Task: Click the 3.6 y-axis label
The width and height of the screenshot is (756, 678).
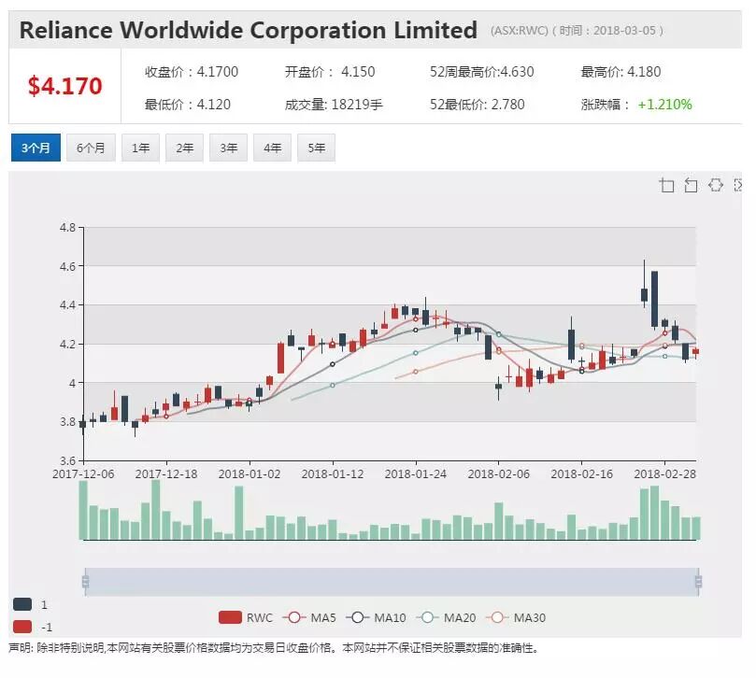Action: click(x=67, y=460)
